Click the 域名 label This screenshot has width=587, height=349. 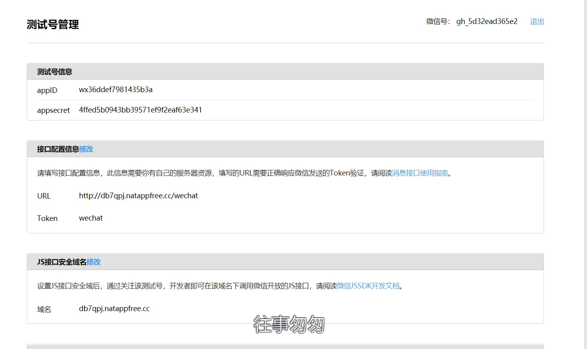point(44,310)
